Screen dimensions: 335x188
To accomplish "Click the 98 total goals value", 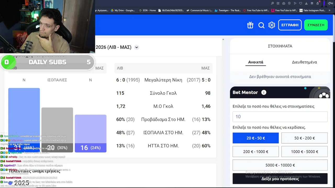I will [208, 93].
